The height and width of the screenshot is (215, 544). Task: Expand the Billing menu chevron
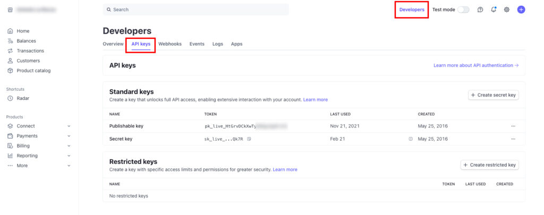coord(69,146)
